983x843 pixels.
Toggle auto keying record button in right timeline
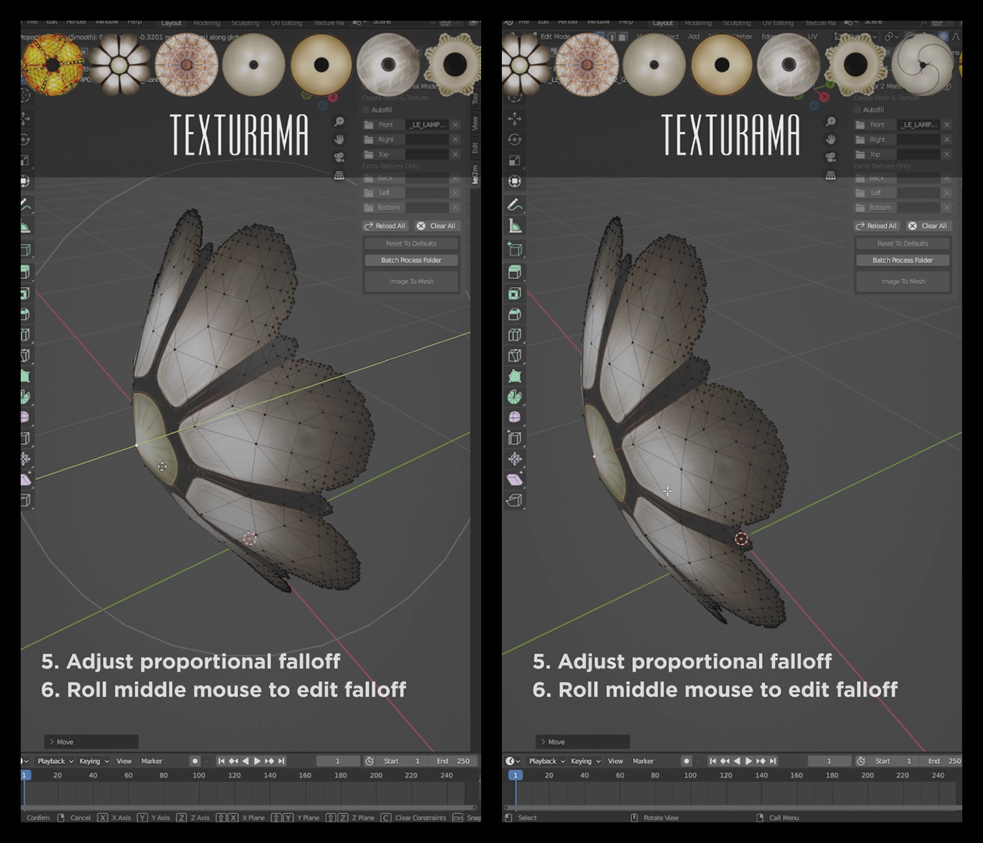click(686, 761)
